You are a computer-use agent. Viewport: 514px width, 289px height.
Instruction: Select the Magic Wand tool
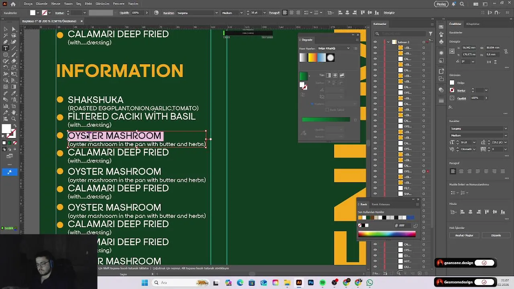(x=6, y=35)
